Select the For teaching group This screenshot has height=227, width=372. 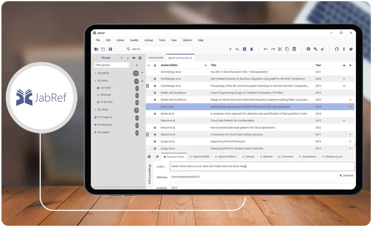tap(105, 125)
